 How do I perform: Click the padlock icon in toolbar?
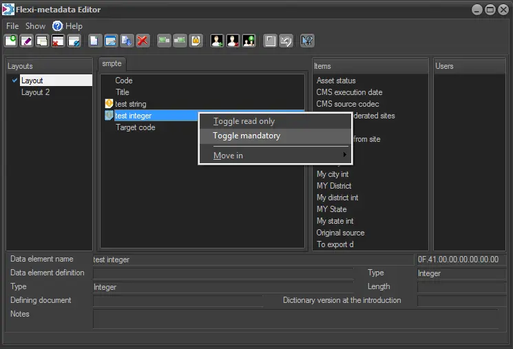(196, 41)
